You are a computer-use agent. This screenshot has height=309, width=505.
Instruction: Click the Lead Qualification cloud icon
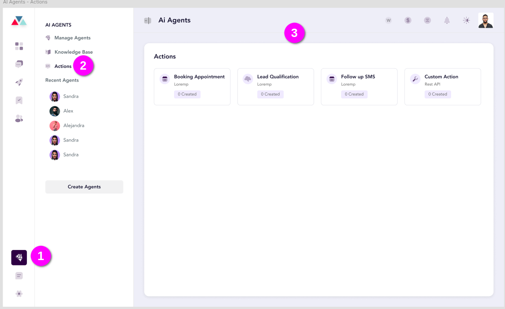(248, 79)
